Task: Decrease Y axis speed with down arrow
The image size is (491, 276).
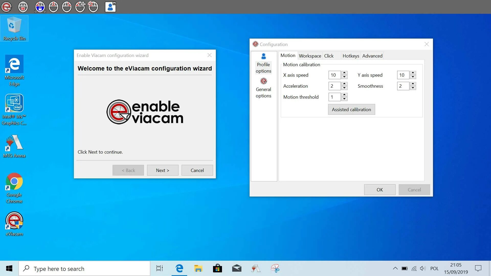Action: click(x=413, y=77)
